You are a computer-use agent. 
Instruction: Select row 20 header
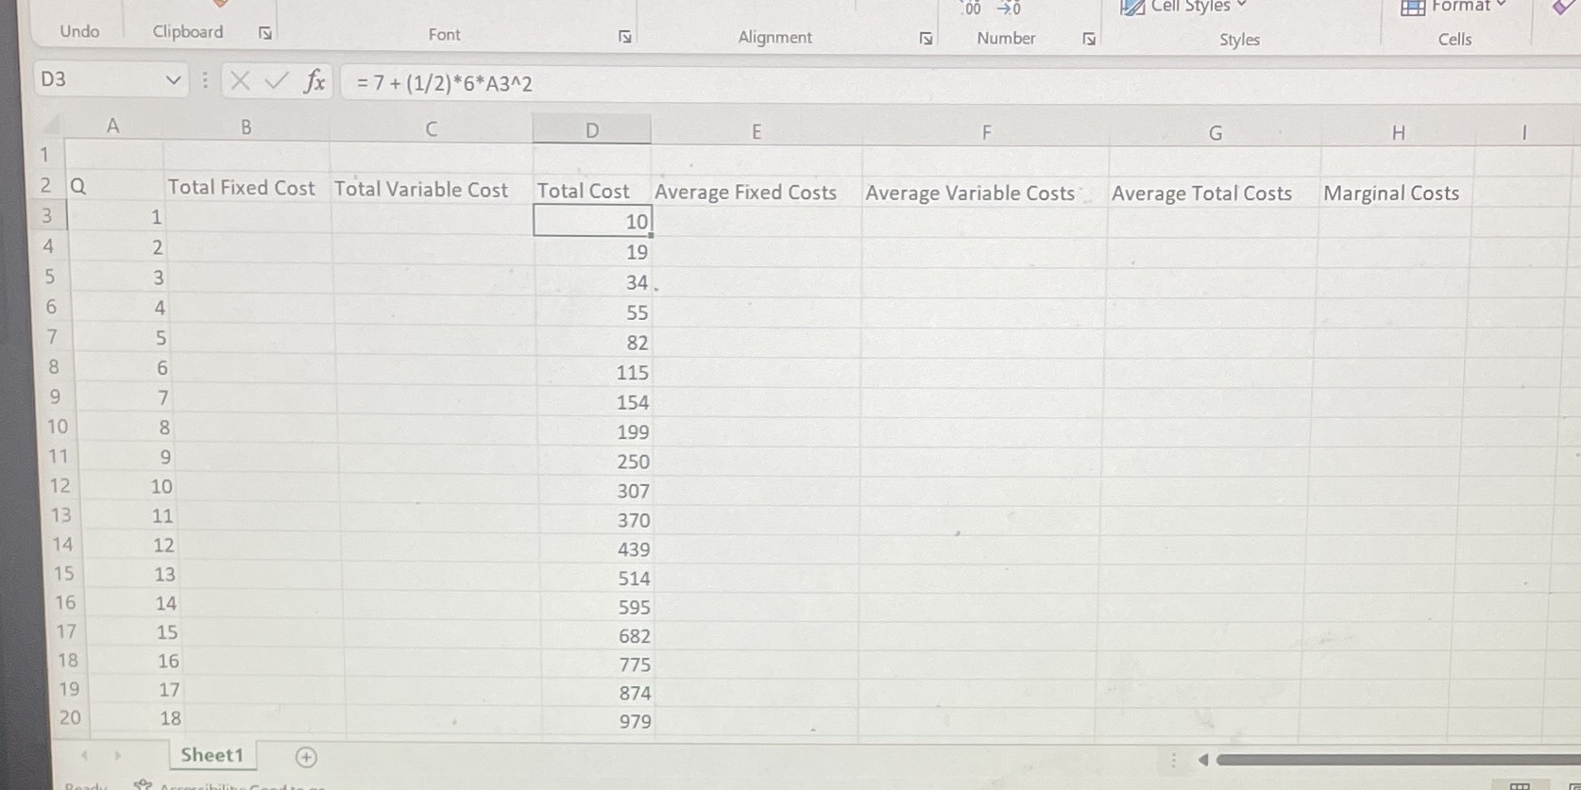point(70,717)
